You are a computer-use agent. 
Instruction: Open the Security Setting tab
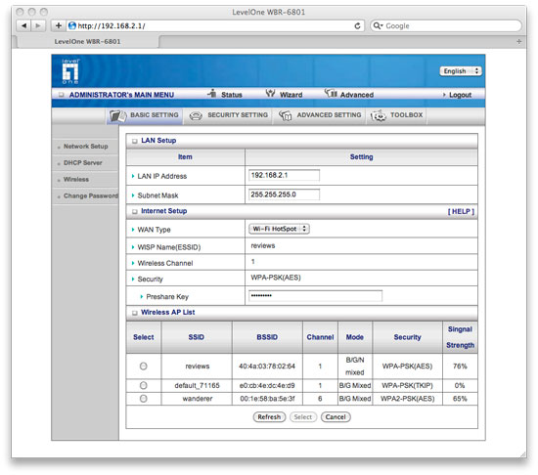229,115
